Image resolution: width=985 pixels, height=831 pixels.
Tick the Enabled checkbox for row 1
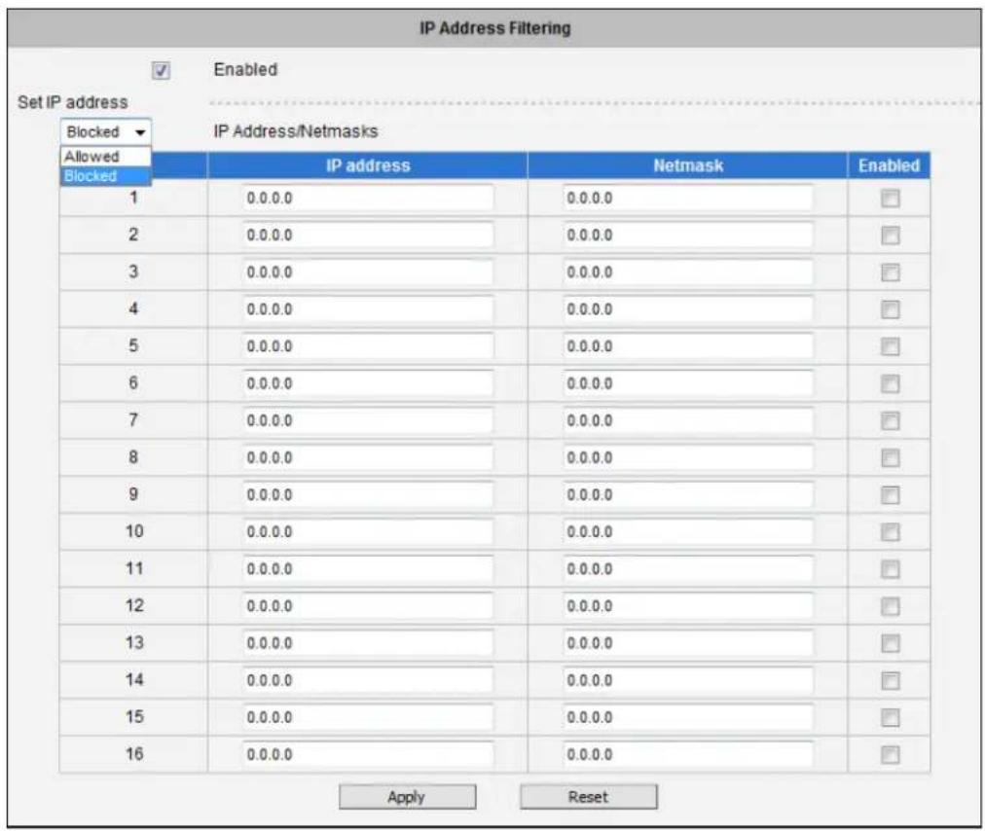(890, 199)
